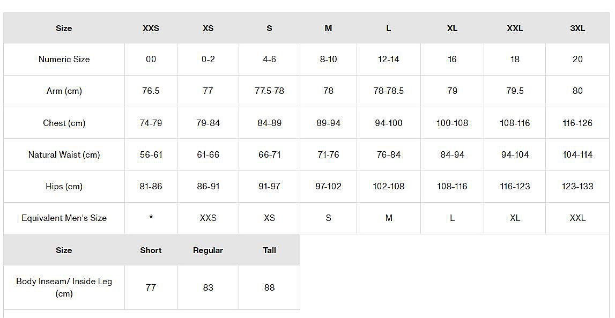Click the 3XL size column header
Viewport: 615px width, 318px height.
[577, 28]
